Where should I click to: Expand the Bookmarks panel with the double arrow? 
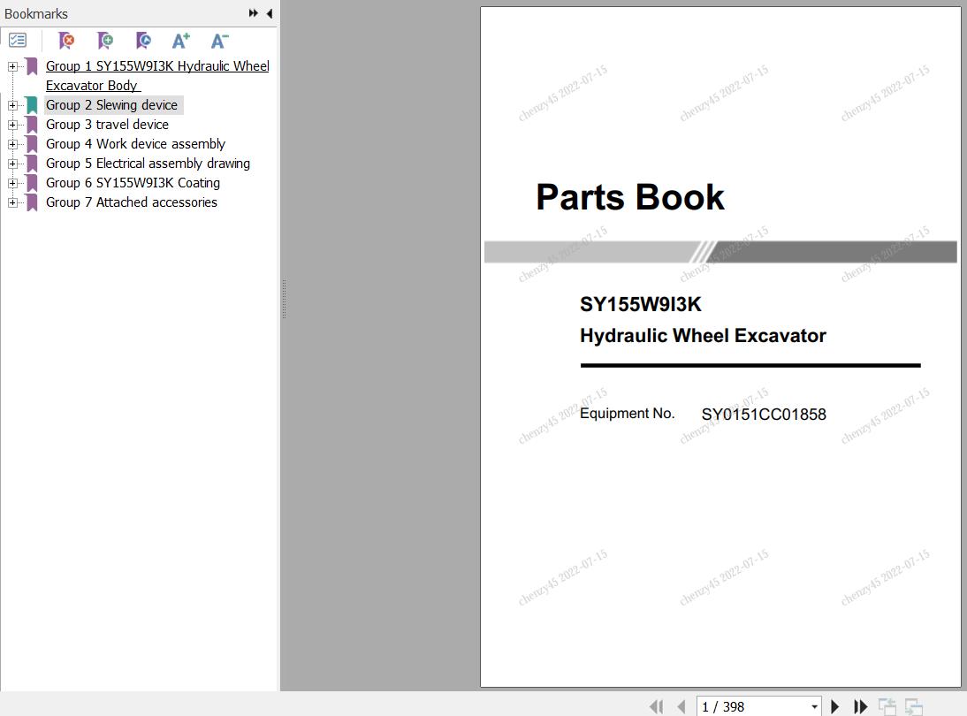click(x=253, y=13)
